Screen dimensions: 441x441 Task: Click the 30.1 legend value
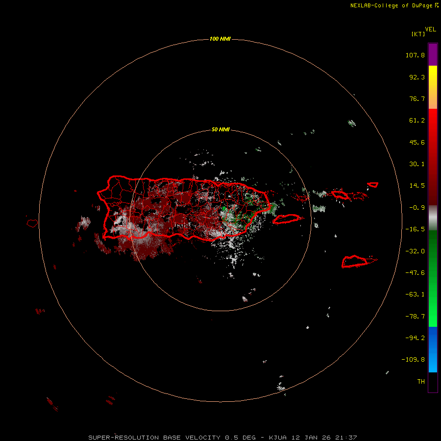tap(417, 164)
